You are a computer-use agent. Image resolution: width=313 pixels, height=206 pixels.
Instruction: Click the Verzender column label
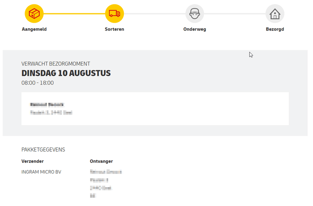click(32, 161)
